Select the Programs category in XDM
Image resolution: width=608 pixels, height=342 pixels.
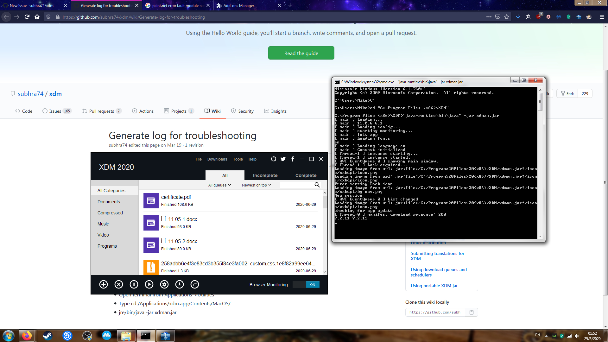click(x=107, y=246)
